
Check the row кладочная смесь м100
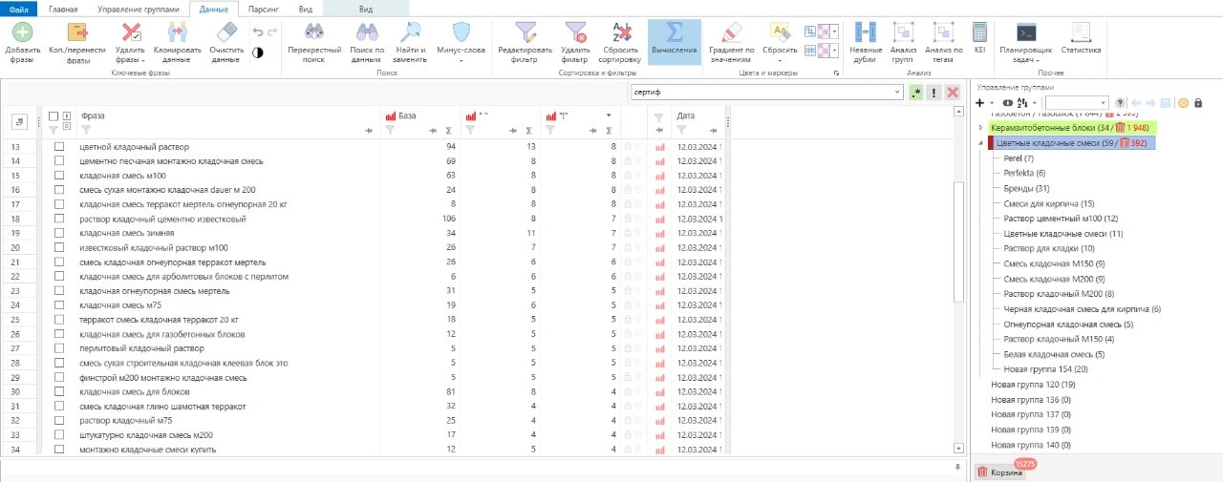59,176
